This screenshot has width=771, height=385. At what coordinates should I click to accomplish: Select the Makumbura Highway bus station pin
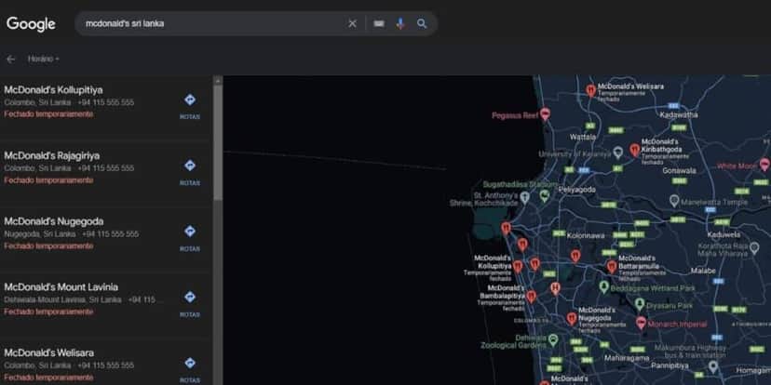pyautogui.click(x=713, y=366)
